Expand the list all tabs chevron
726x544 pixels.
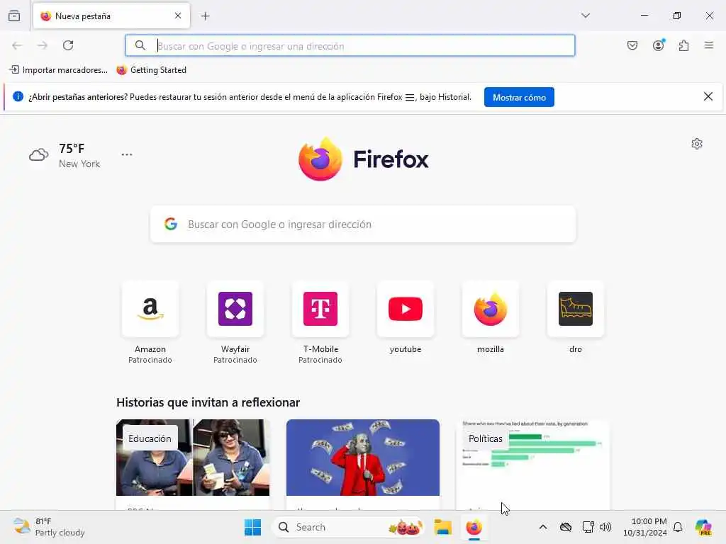click(x=586, y=16)
